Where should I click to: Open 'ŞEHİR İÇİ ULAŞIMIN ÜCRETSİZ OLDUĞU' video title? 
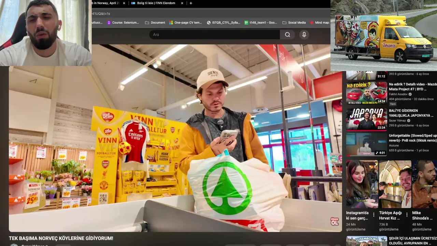[413, 241]
